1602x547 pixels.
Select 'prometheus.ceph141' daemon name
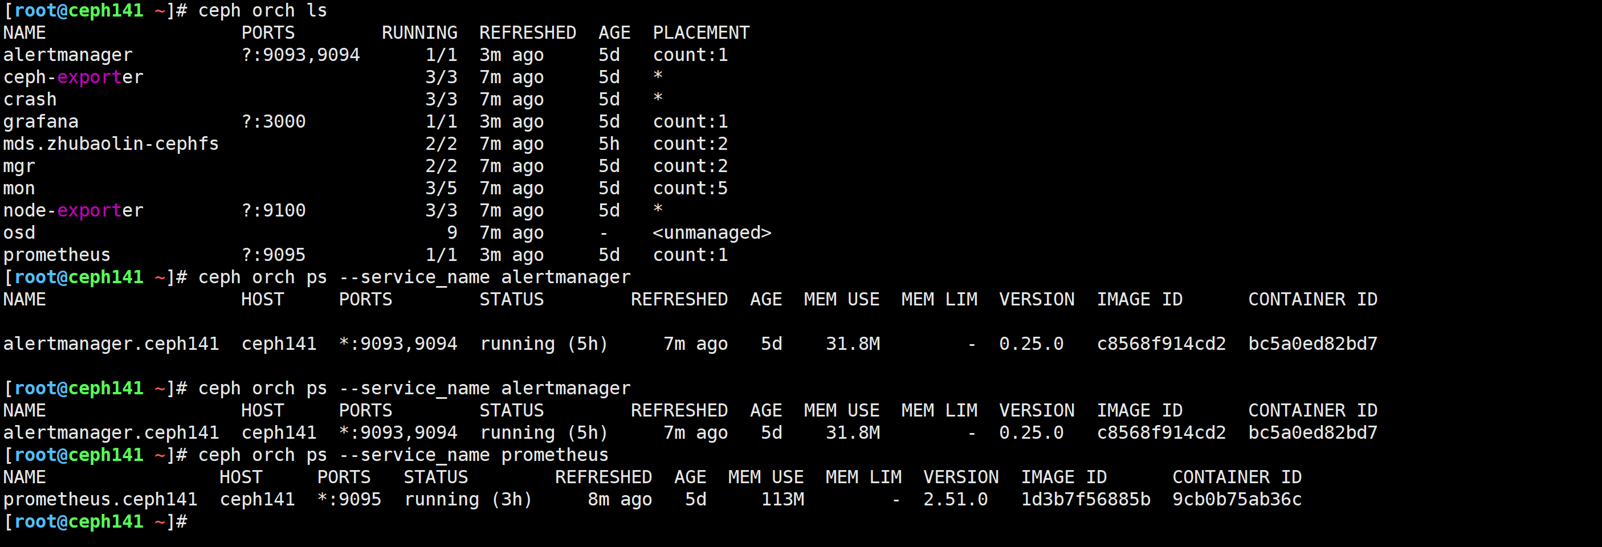click(x=101, y=500)
